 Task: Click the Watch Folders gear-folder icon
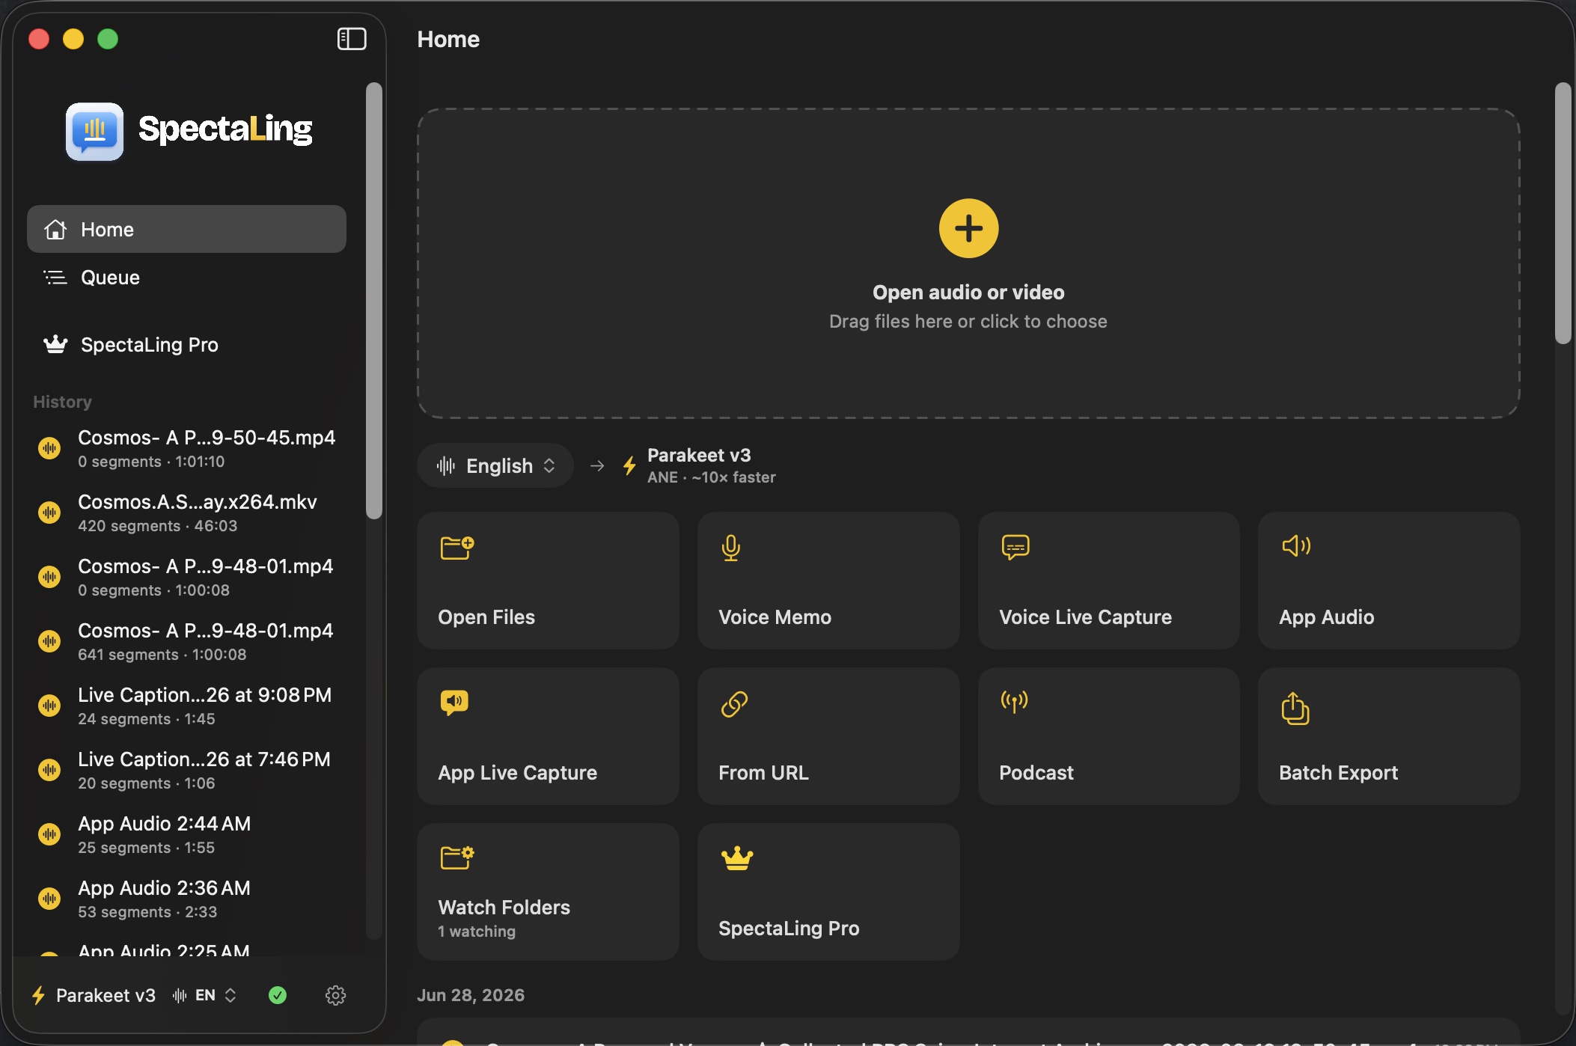click(x=457, y=857)
